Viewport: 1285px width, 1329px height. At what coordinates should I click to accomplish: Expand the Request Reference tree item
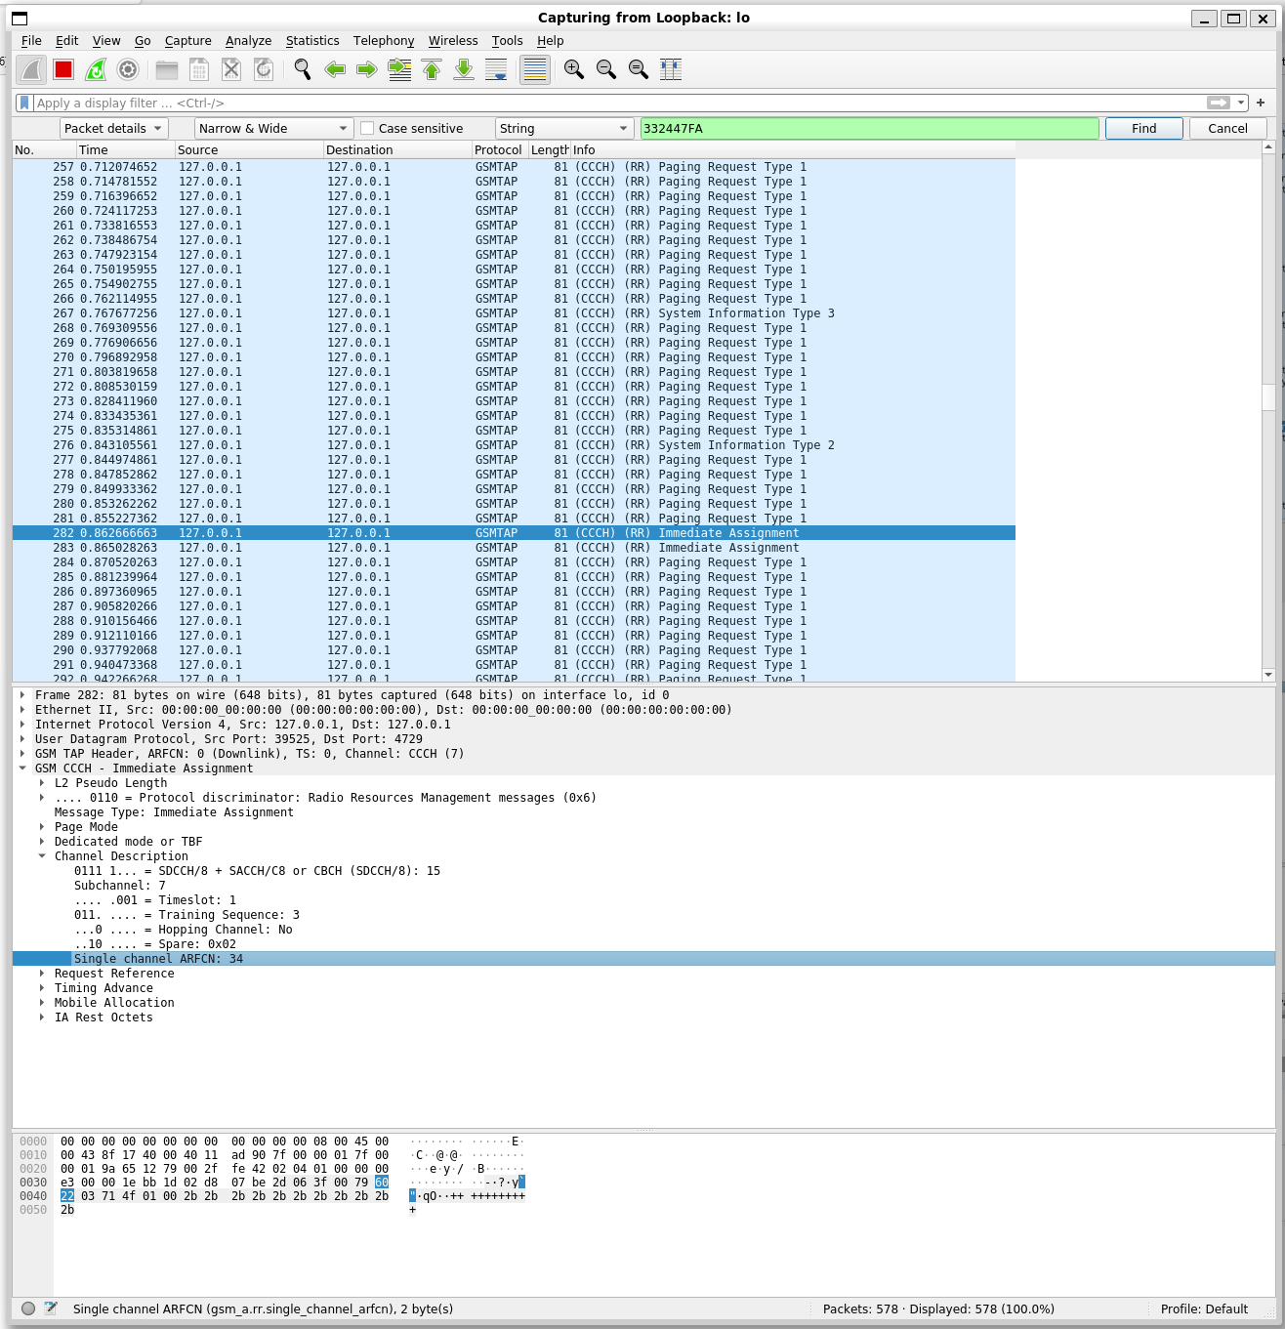pos(41,974)
